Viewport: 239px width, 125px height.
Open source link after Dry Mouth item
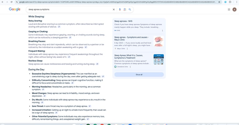[42, 103]
